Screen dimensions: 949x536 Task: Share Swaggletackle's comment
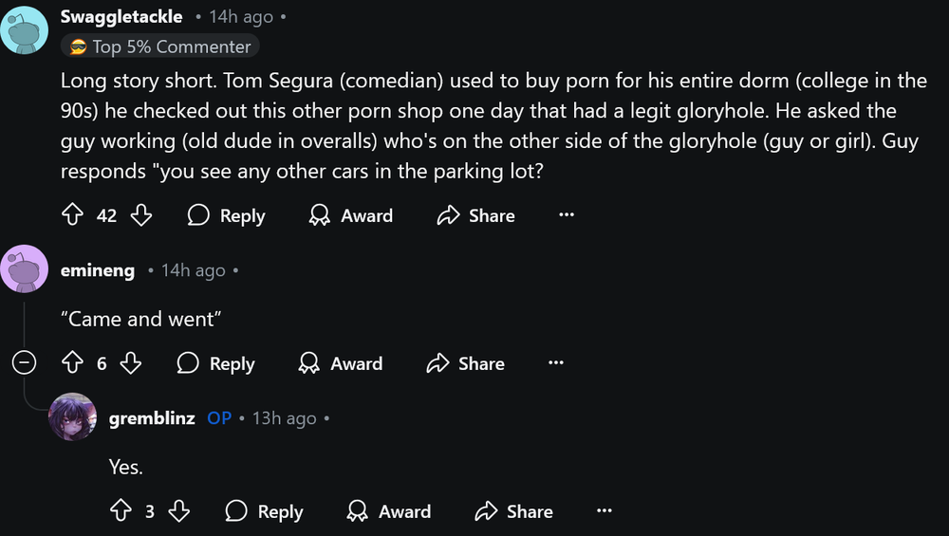pos(475,215)
